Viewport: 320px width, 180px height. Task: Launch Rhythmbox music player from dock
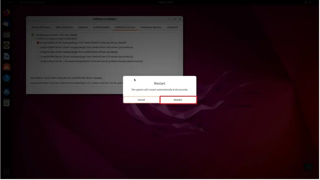pos(6,45)
